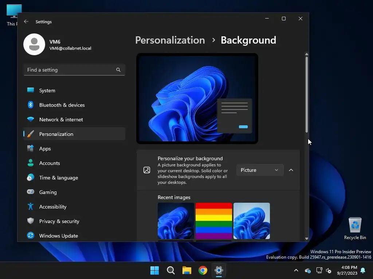Image resolution: width=373 pixels, height=279 pixels.
Task: Go to Time & language settings
Action: pos(74,177)
